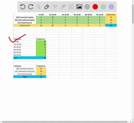
Task: Click the redo arrow icon
Action: (x=31, y=7)
